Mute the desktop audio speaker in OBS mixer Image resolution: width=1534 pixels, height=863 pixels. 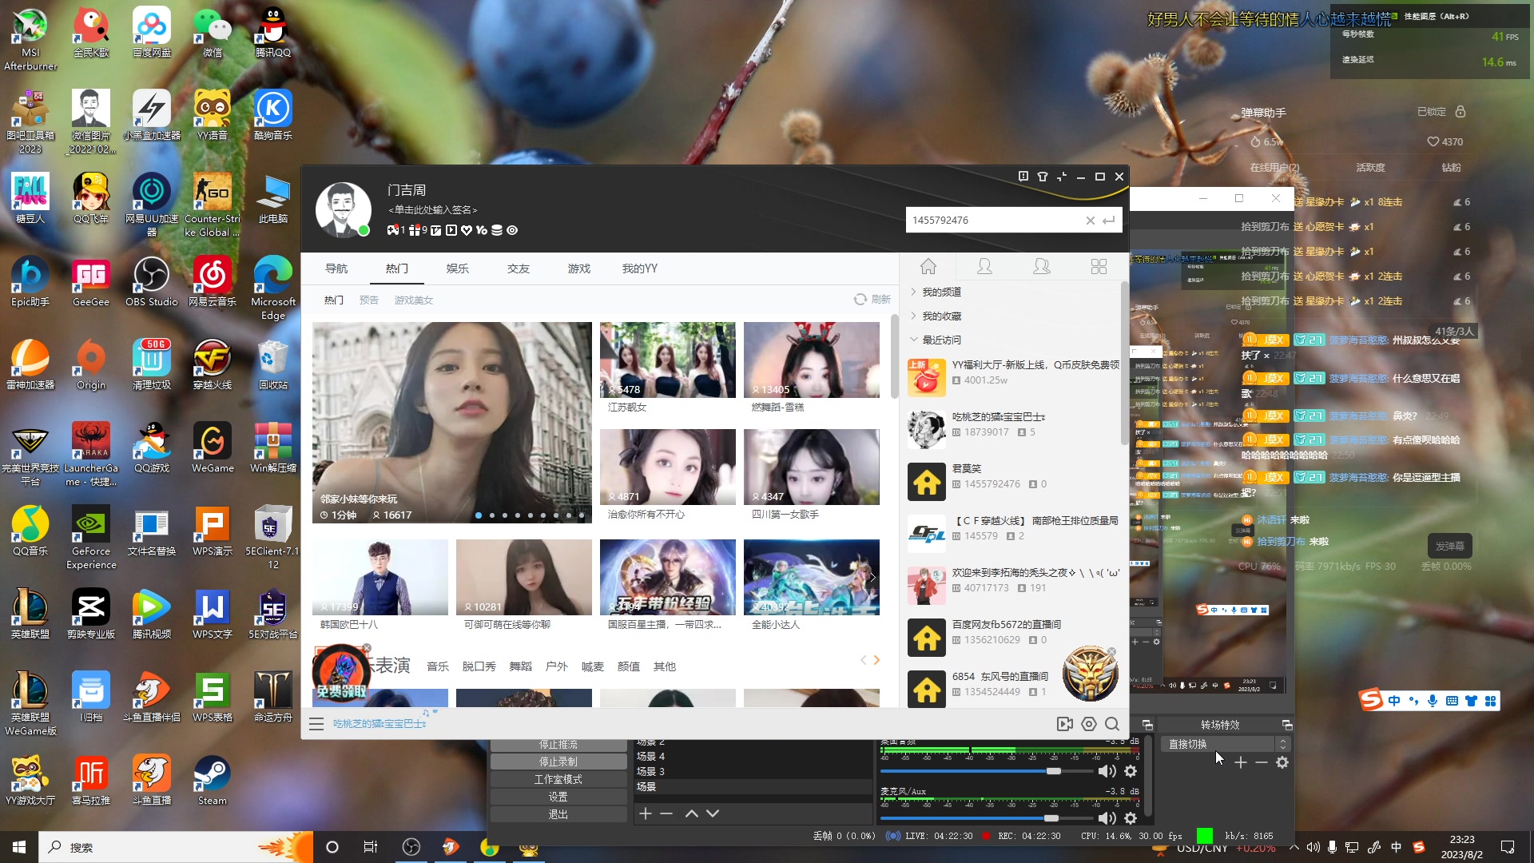click(1107, 771)
